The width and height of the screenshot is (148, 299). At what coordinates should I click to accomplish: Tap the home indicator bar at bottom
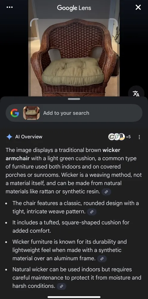(74, 297)
